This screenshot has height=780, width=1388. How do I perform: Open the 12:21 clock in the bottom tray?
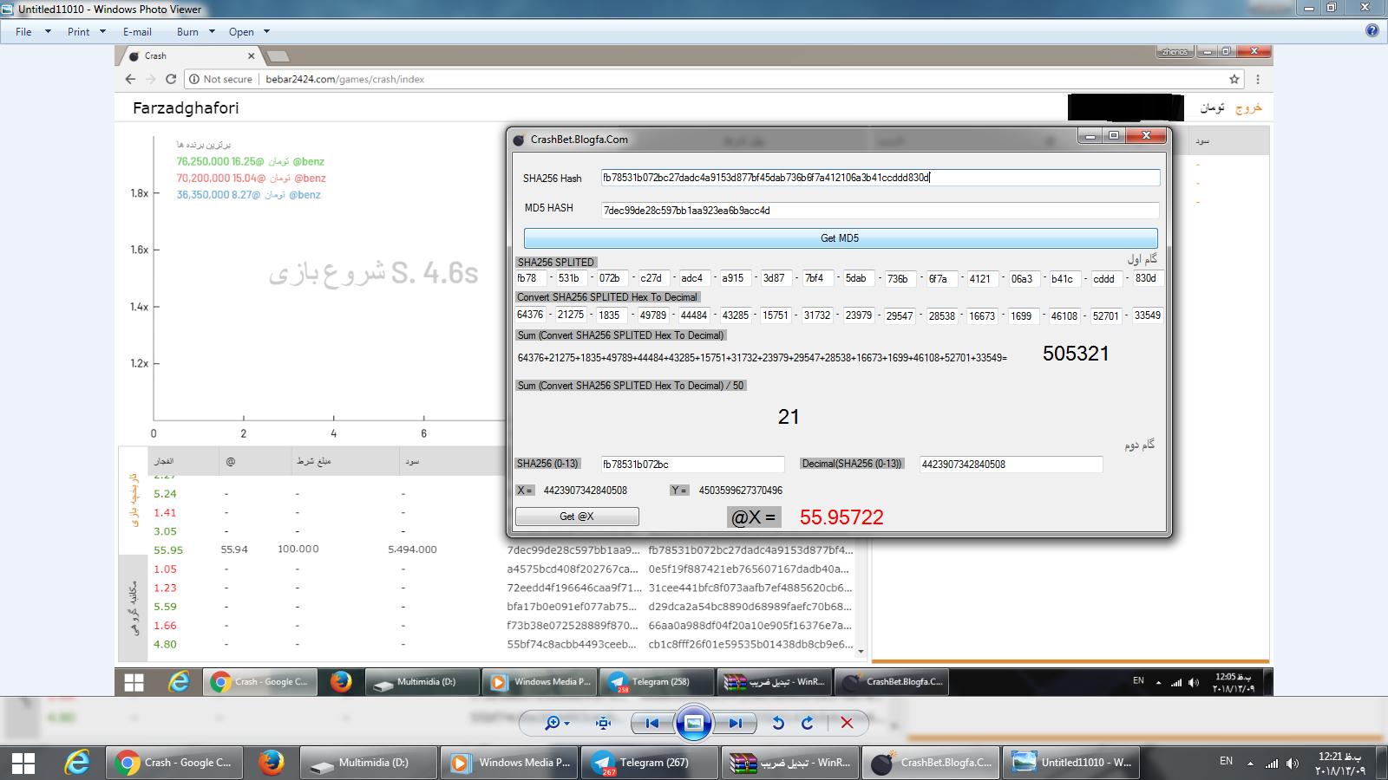[x=1340, y=764]
